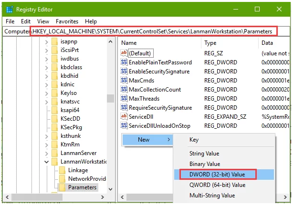Click the KeyIso folder icon
This screenshot has height=206, width=294.
pyautogui.click(x=54, y=93)
